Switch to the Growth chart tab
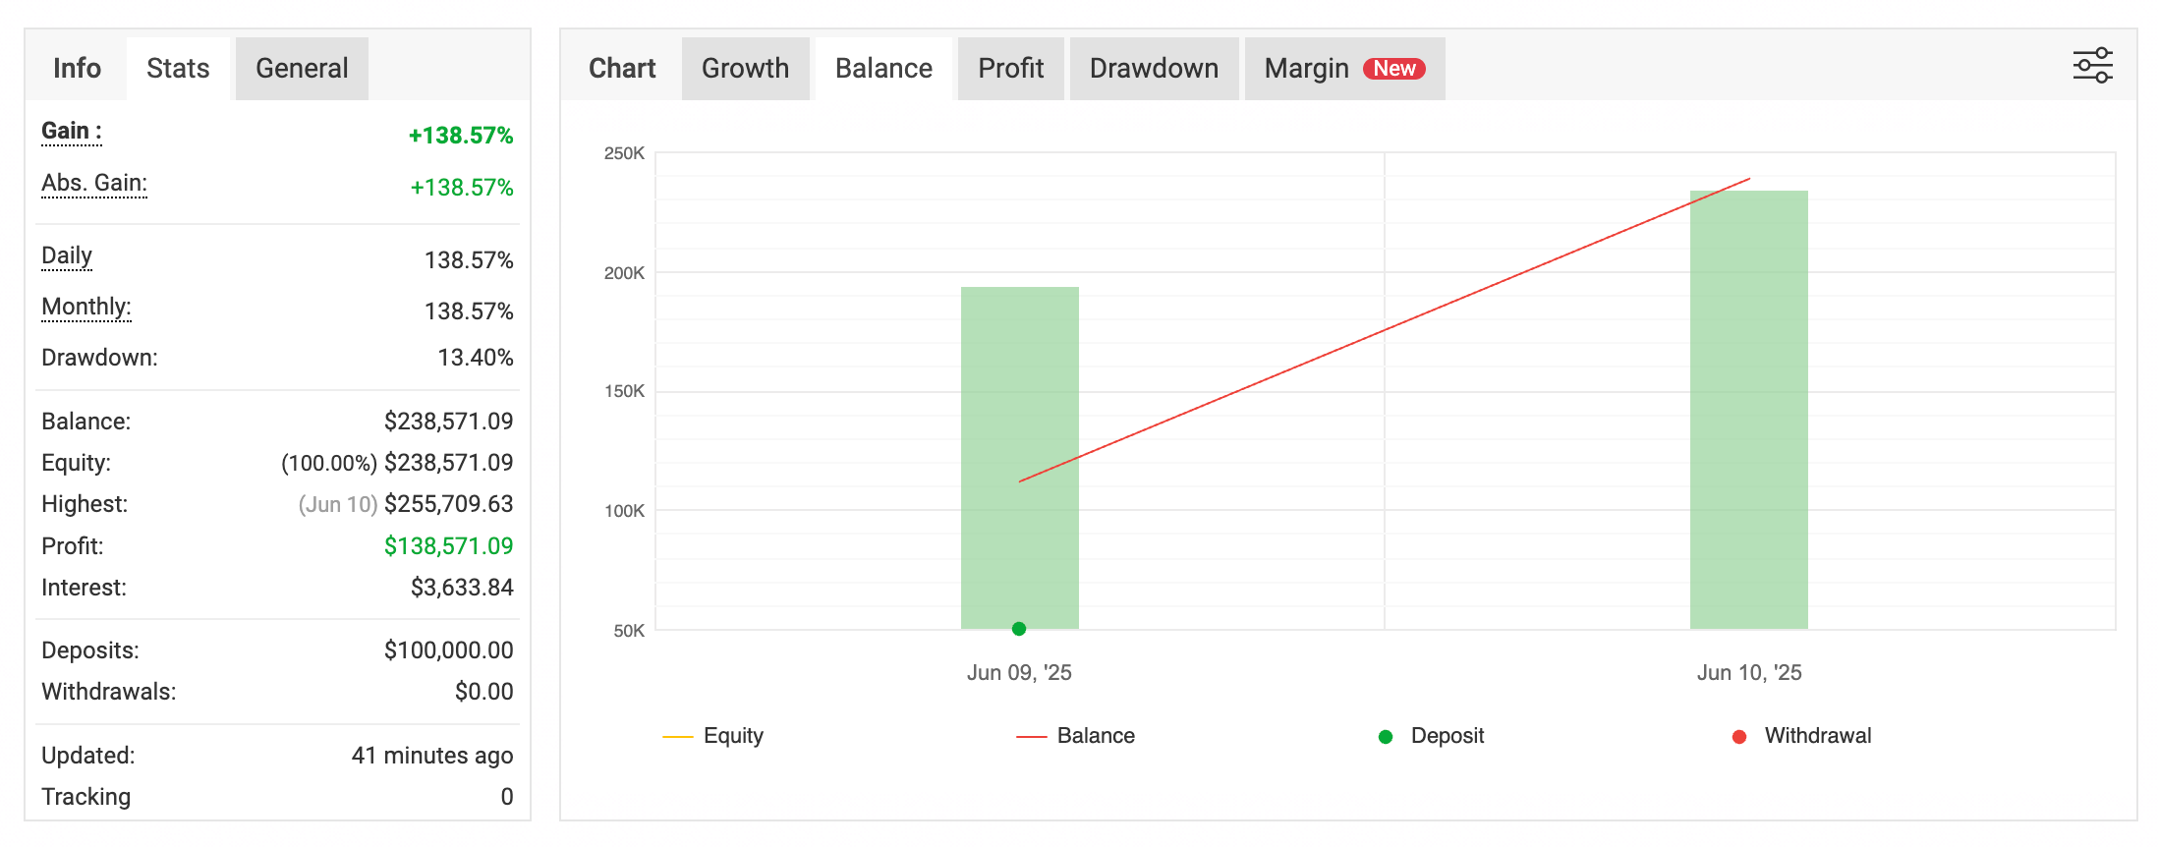 pyautogui.click(x=745, y=69)
